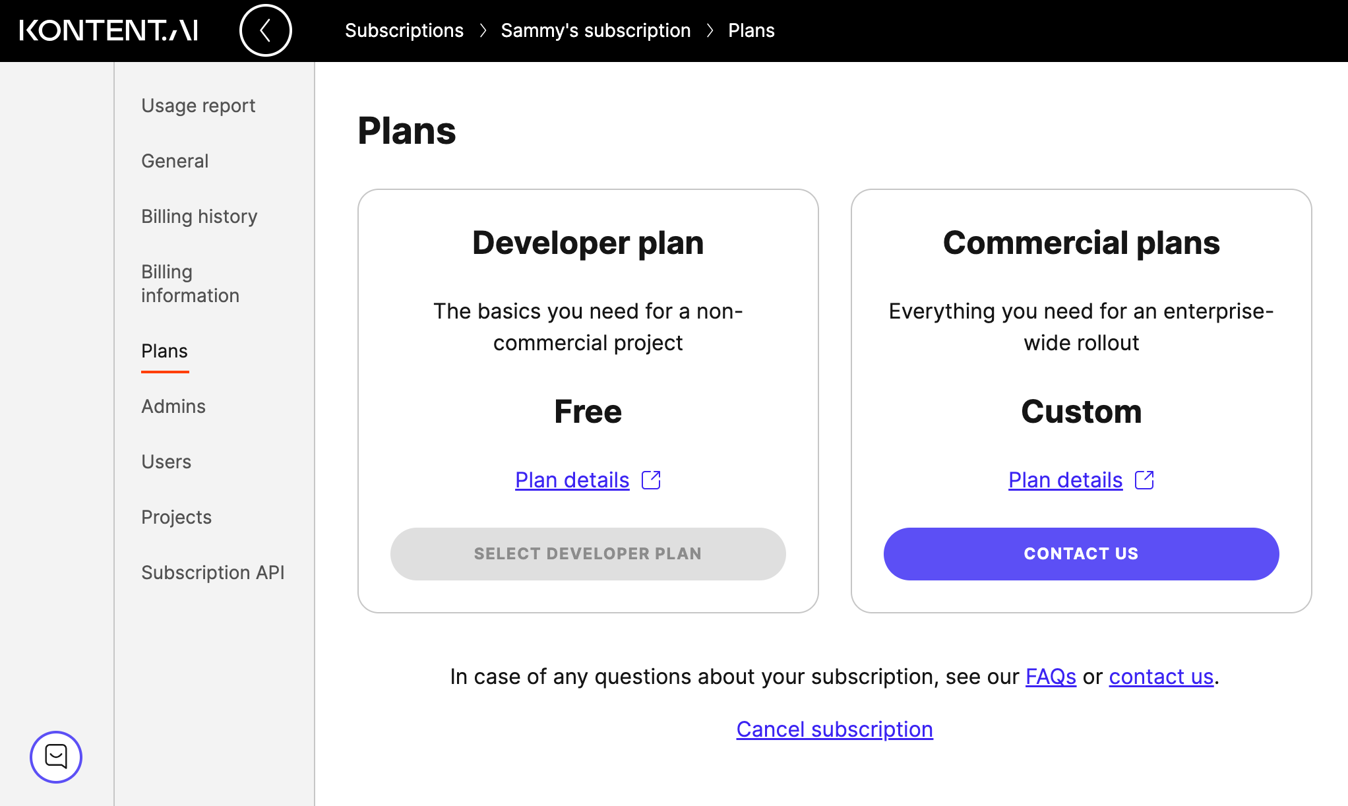Screen dimensions: 1348x806
Task: Switch to the Billing history section
Action: [199, 216]
